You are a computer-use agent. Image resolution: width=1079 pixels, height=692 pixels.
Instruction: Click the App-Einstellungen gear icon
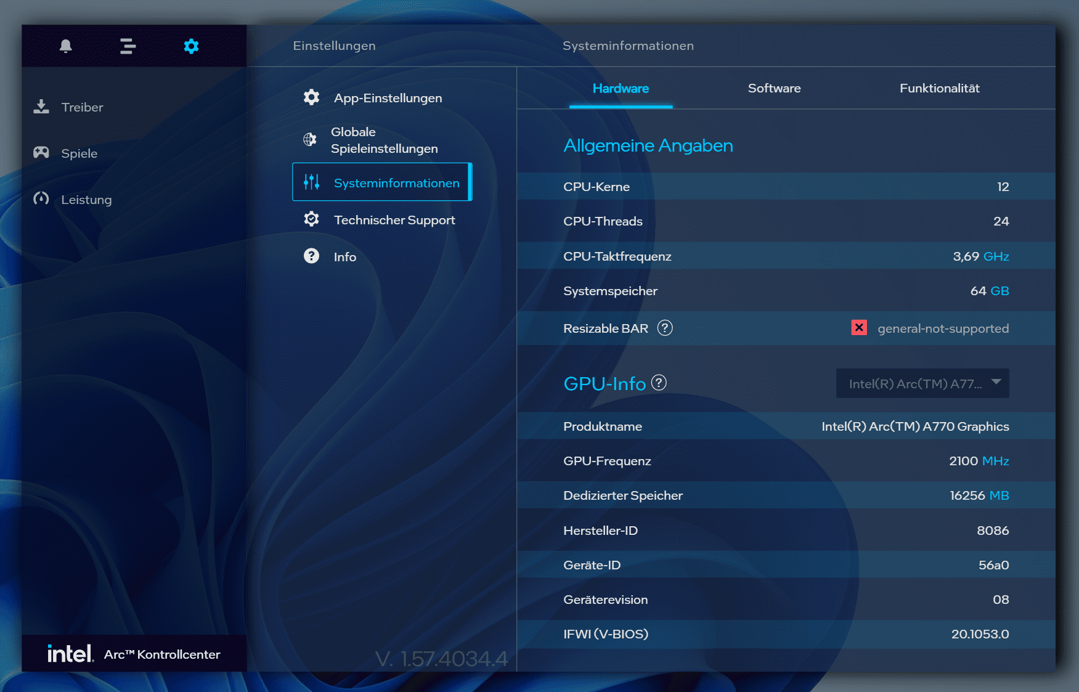(x=311, y=97)
